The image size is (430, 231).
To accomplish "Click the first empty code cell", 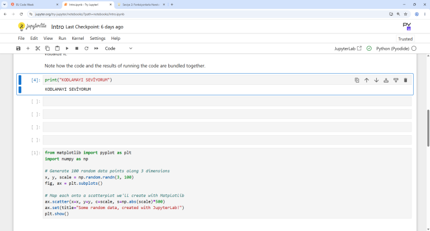I will click(227, 102).
